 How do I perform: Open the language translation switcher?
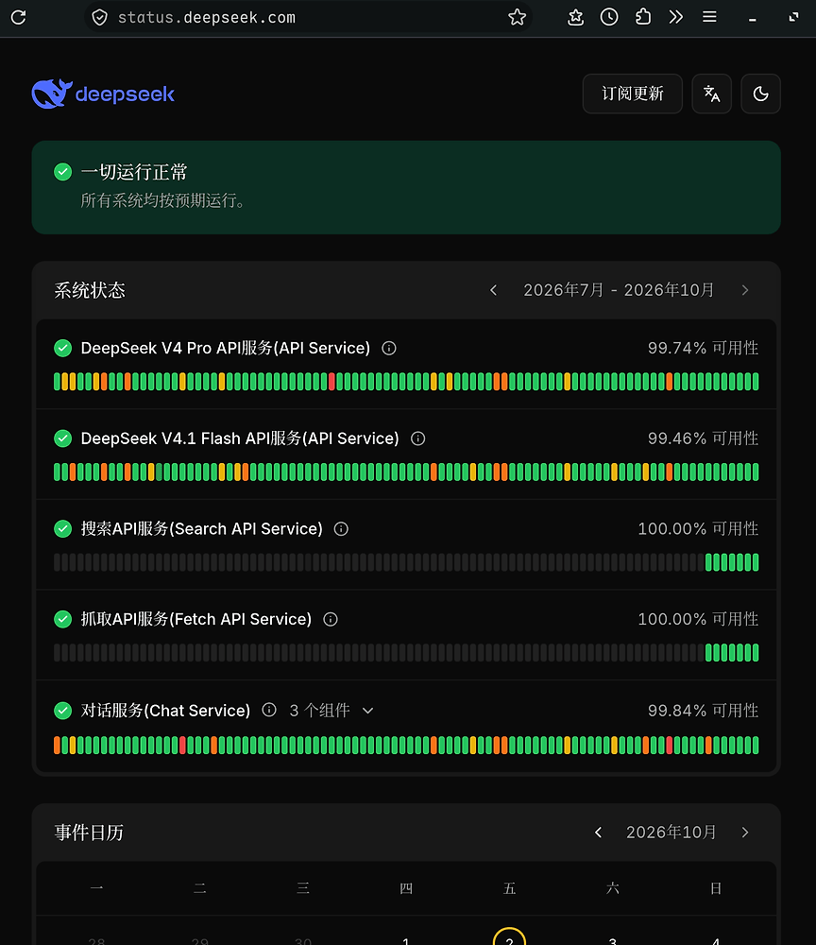pos(712,94)
